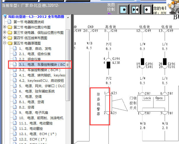
Task: Click the 门锁控制开关 label text
Action: [133, 103]
